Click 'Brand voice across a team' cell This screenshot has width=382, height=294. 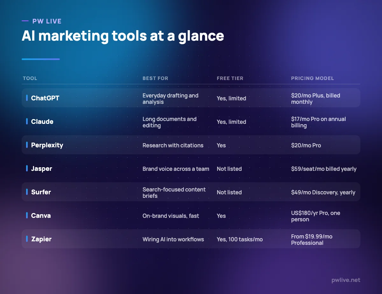(176, 169)
